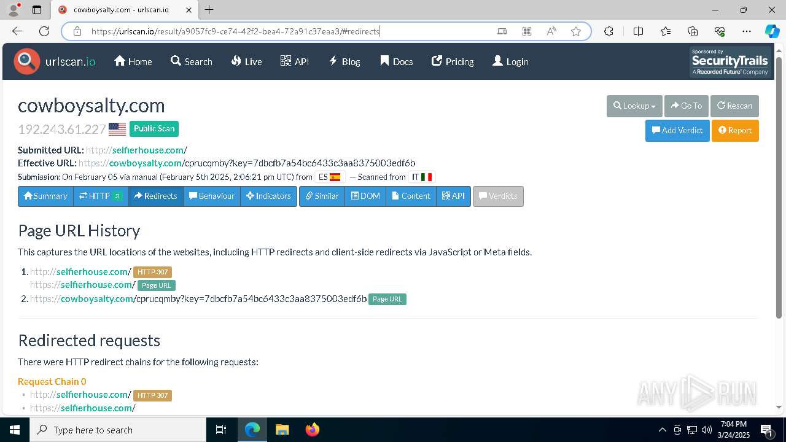Click the volume speaker tray icon
Viewport: 786px width, 442px height.
click(707, 430)
